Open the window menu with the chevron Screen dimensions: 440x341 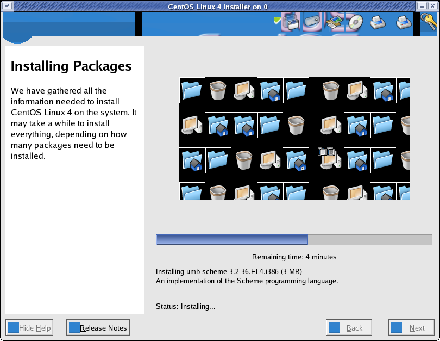coord(7,5)
